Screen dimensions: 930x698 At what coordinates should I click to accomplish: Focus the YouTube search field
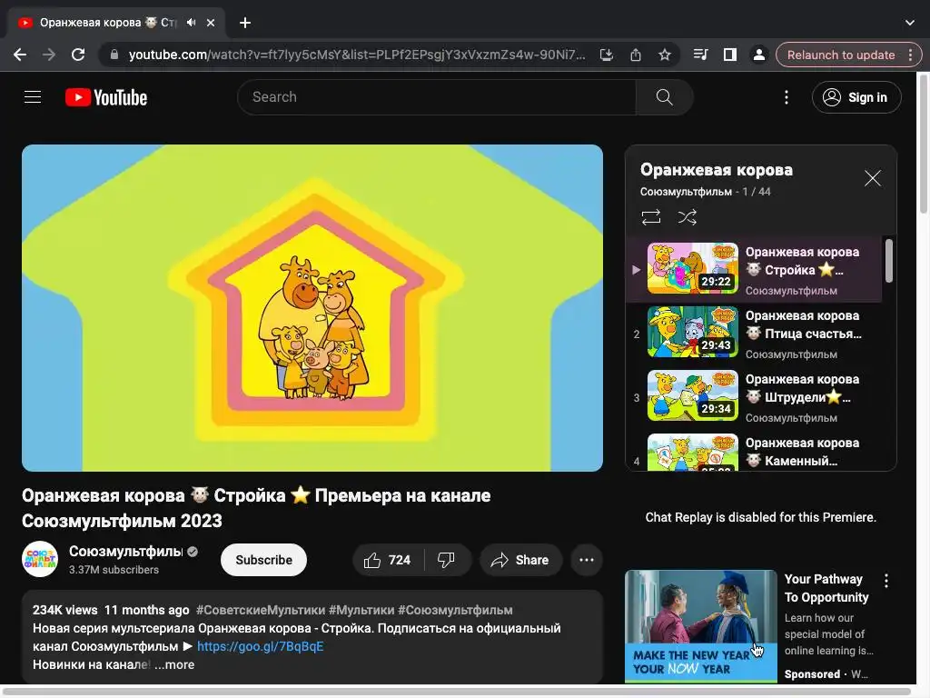[x=437, y=96]
